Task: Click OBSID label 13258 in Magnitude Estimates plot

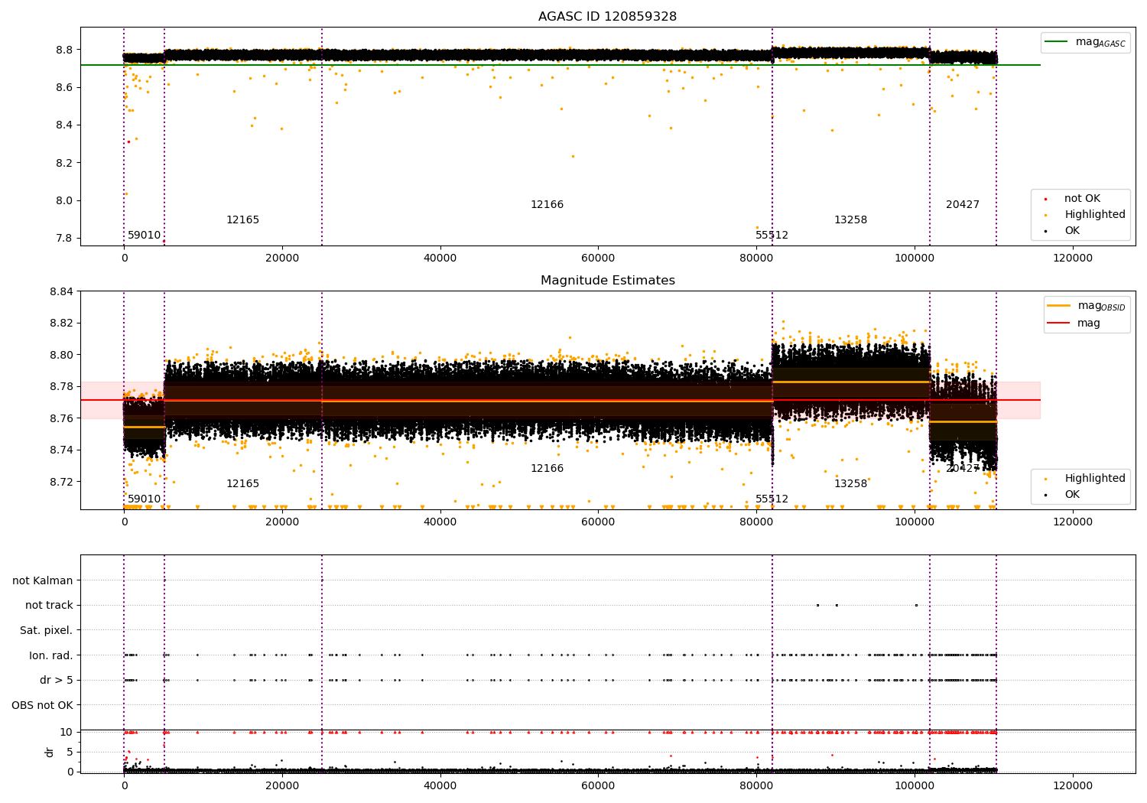Action: (x=850, y=484)
